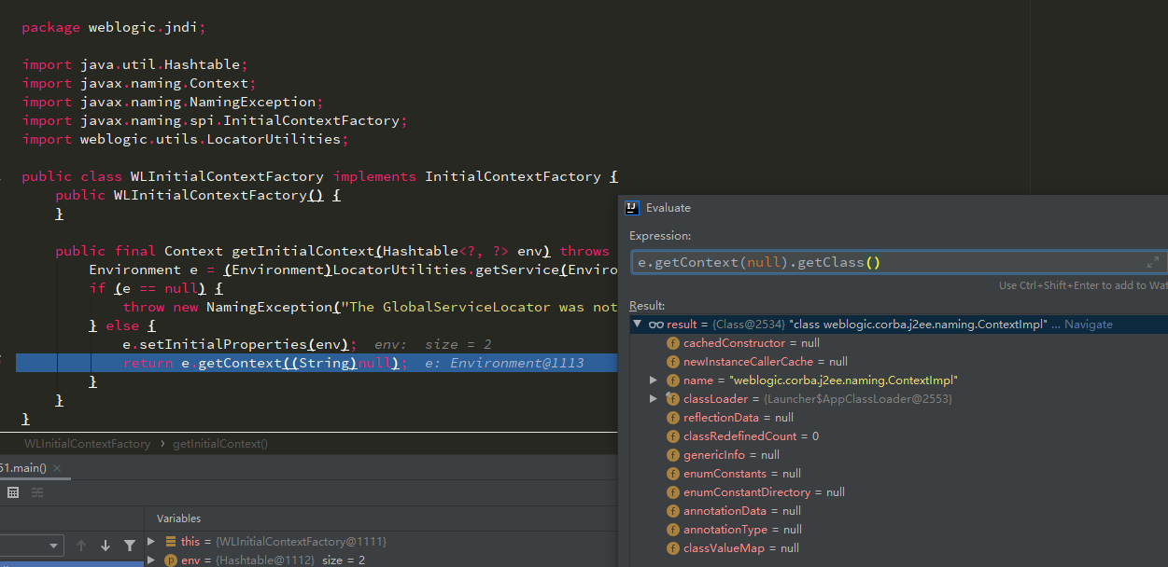Click the Variables panel header
The height and width of the screenshot is (567, 1168).
(178, 519)
